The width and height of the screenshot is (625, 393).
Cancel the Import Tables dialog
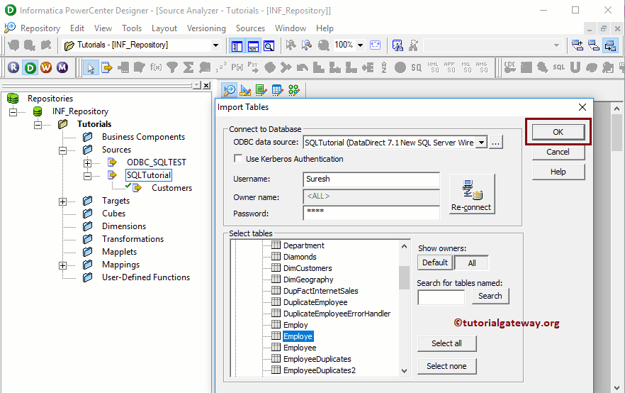[558, 152]
